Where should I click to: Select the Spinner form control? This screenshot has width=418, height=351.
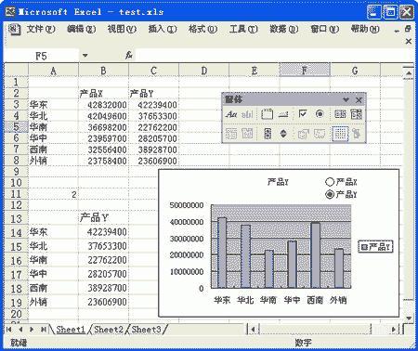coord(283,134)
